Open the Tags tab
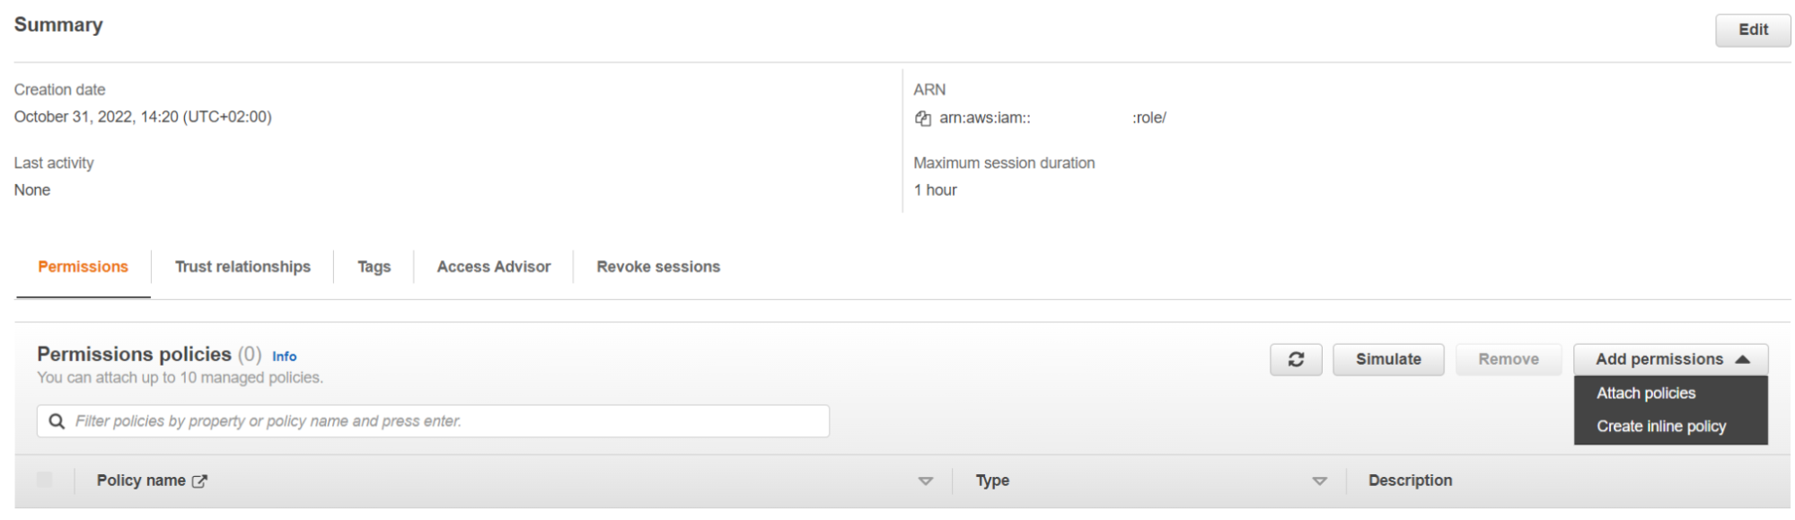The height and width of the screenshot is (520, 1795). (x=374, y=267)
